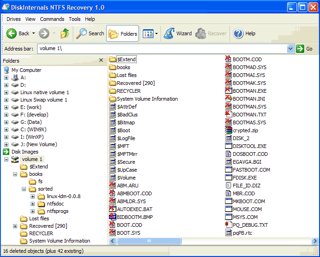The image size is (320, 257).
Task: Go up one folder level
Action: [x=65, y=33]
